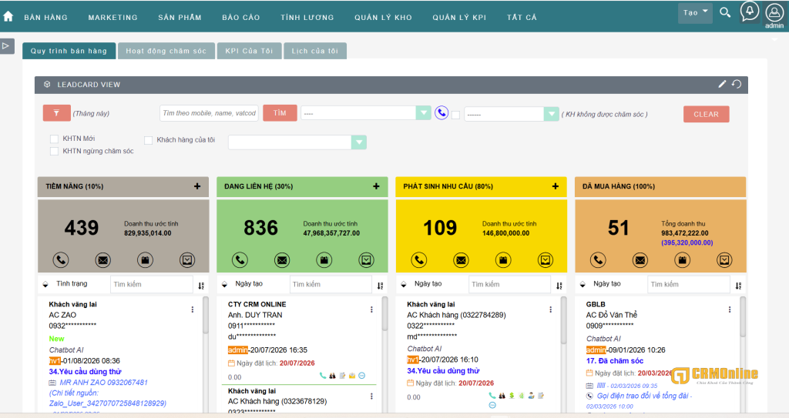Click email icon in Phát sinh nhu cầu summary
Image resolution: width=789 pixels, height=418 pixels.
pyautogui.click(x=461, y=260)
